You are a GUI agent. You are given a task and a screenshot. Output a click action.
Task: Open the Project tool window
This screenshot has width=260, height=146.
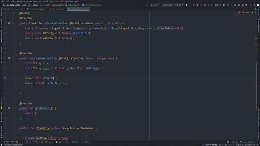[x=2, y=12]
